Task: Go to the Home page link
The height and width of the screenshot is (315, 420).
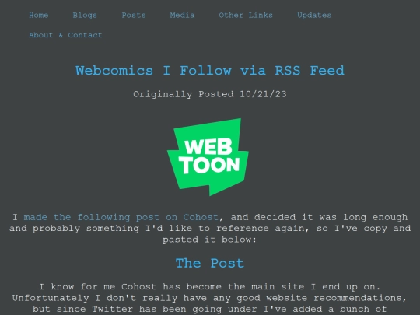Action: click(39, 16)
